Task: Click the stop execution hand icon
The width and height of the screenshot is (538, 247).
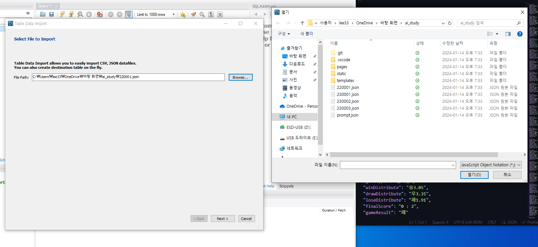Action: click(x=89, y=14)
